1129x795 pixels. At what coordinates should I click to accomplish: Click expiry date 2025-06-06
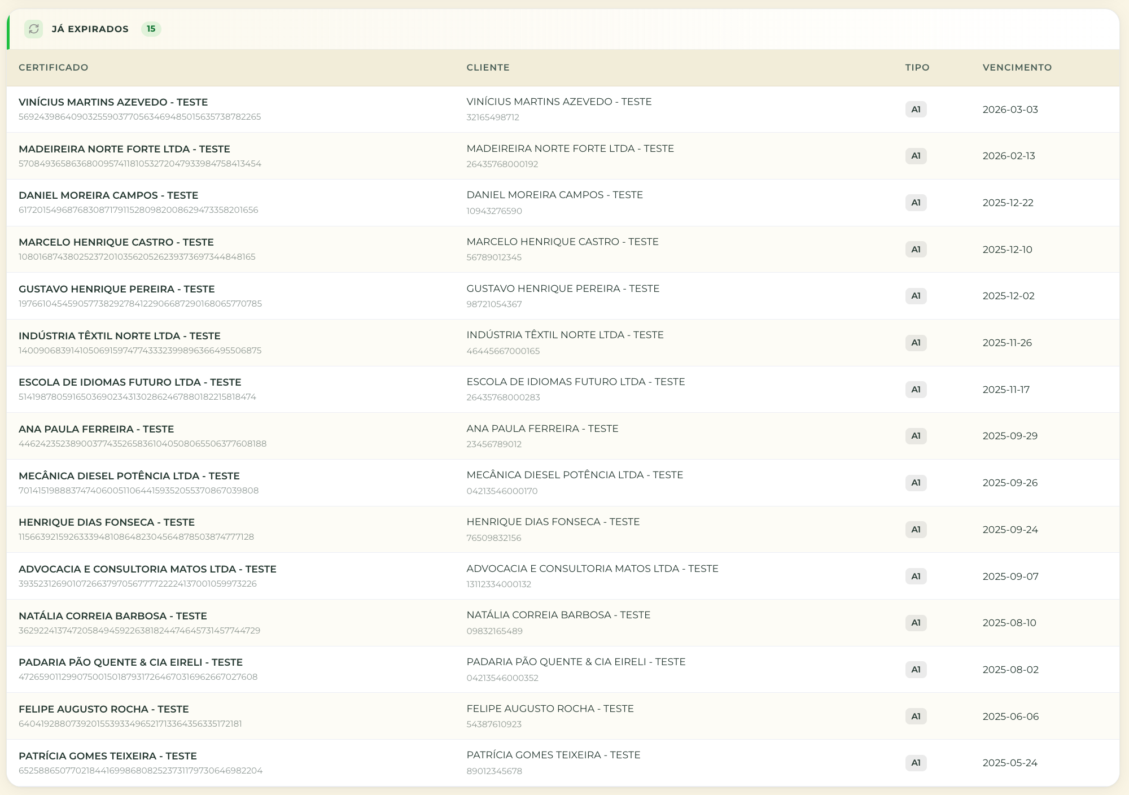point(1010,717)
